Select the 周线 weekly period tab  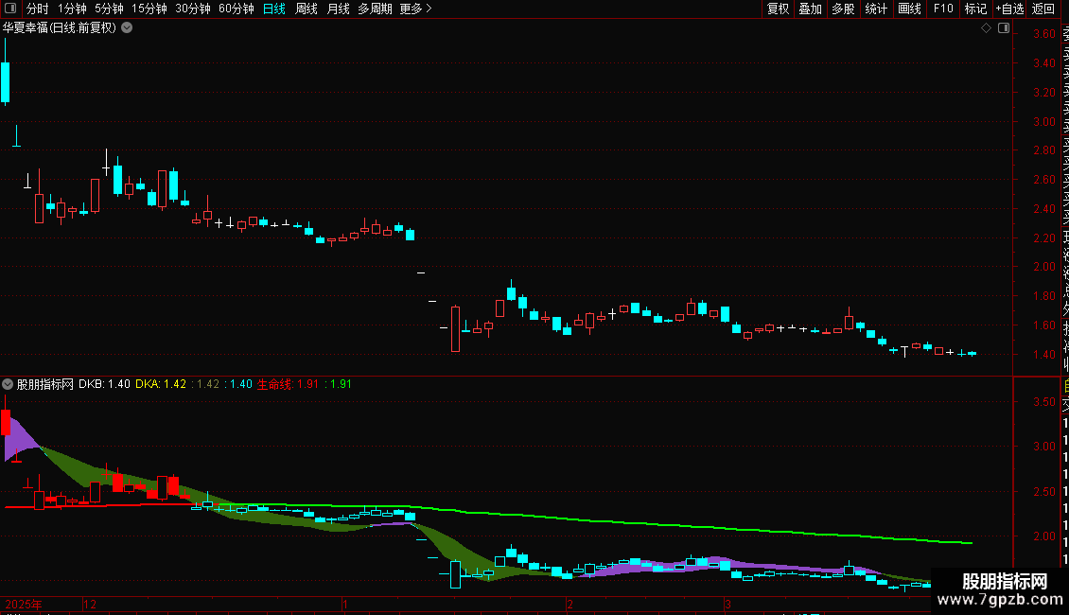(307, 9)
